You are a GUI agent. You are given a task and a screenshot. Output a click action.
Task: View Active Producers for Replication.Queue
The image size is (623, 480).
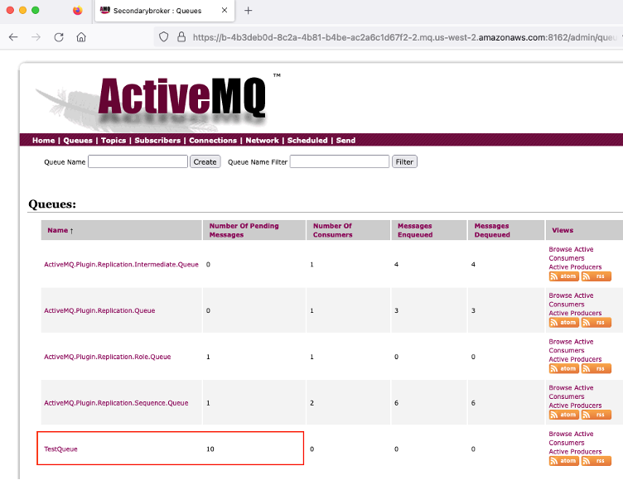point(575,314)
